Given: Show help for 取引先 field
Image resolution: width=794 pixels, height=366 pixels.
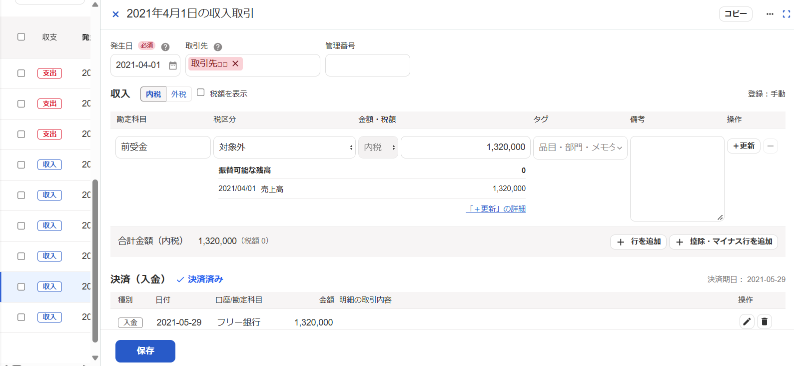Looking at the screenshot, I should coord(218,47).
